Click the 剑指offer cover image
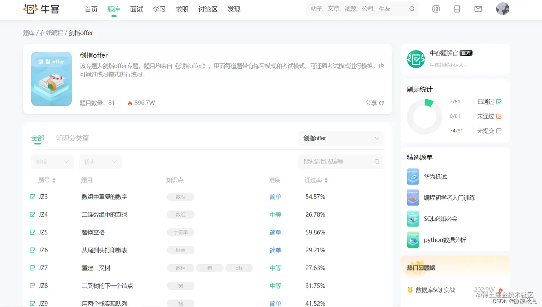 (x=51, y=79)
